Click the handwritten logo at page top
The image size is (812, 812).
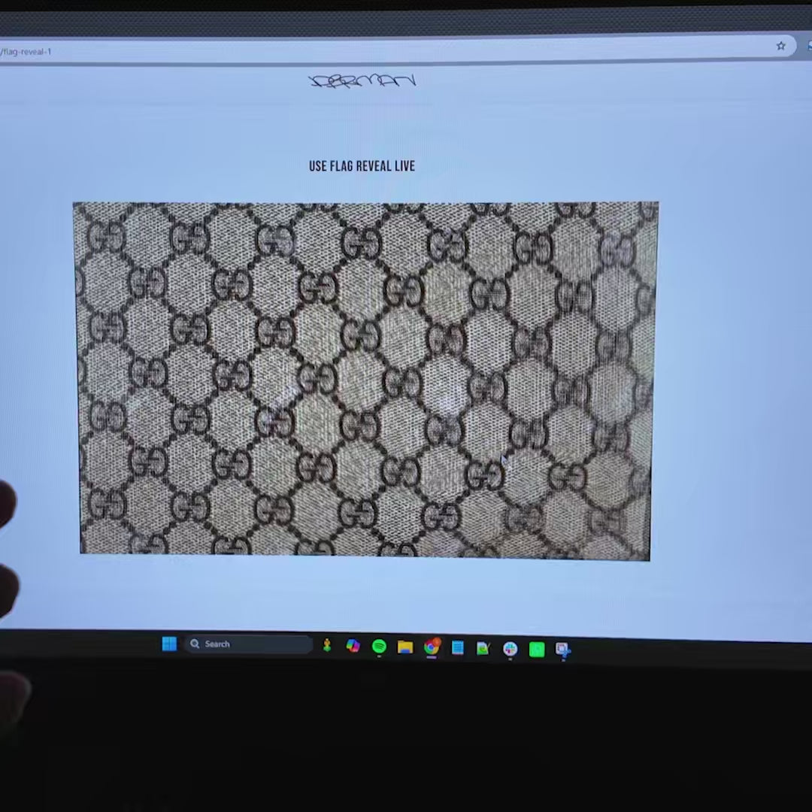click(x=362, y=80)
